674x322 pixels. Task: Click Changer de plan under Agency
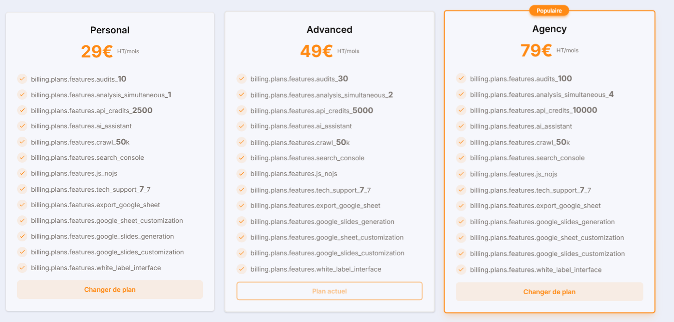[x=549, y=292]
